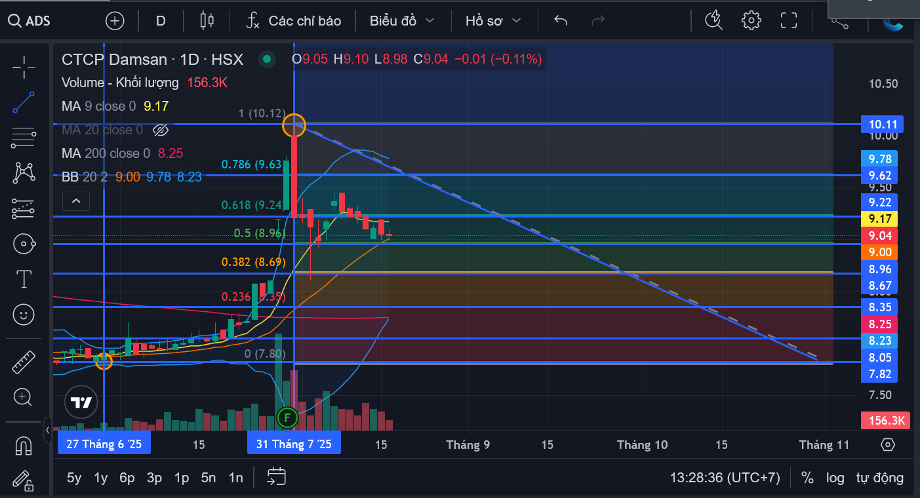Click the 27 Tháng 6 '25 date marker
This screenshot has width=920, height=498.
point(104,444)
